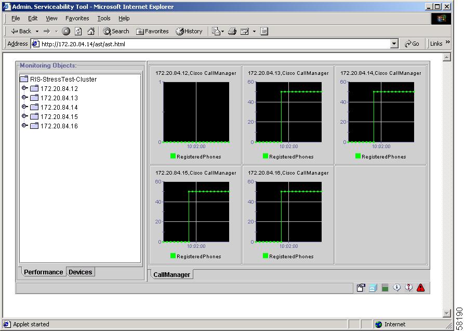This screenshot has width=464, height=331.
Task: Switch to the Devices tab
Action: [x=81, y=272]
